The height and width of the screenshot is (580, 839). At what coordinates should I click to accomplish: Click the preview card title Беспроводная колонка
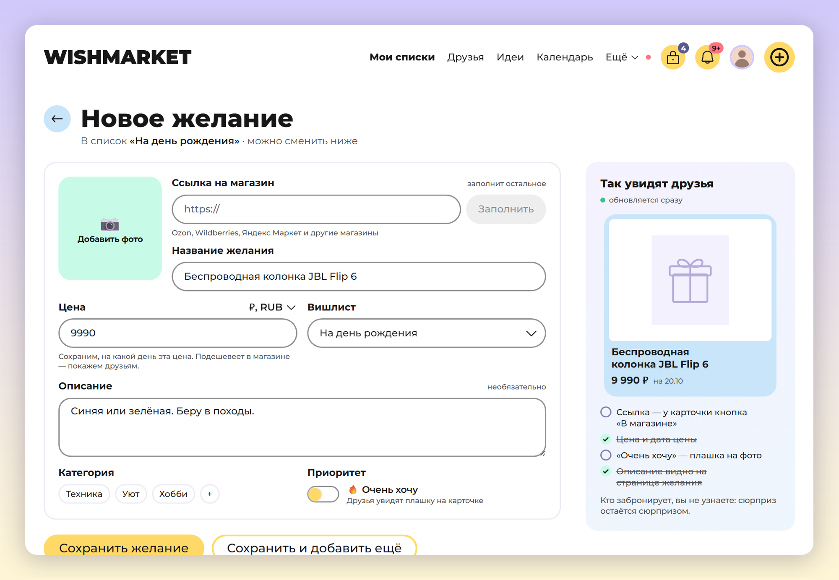click(659, 358)
